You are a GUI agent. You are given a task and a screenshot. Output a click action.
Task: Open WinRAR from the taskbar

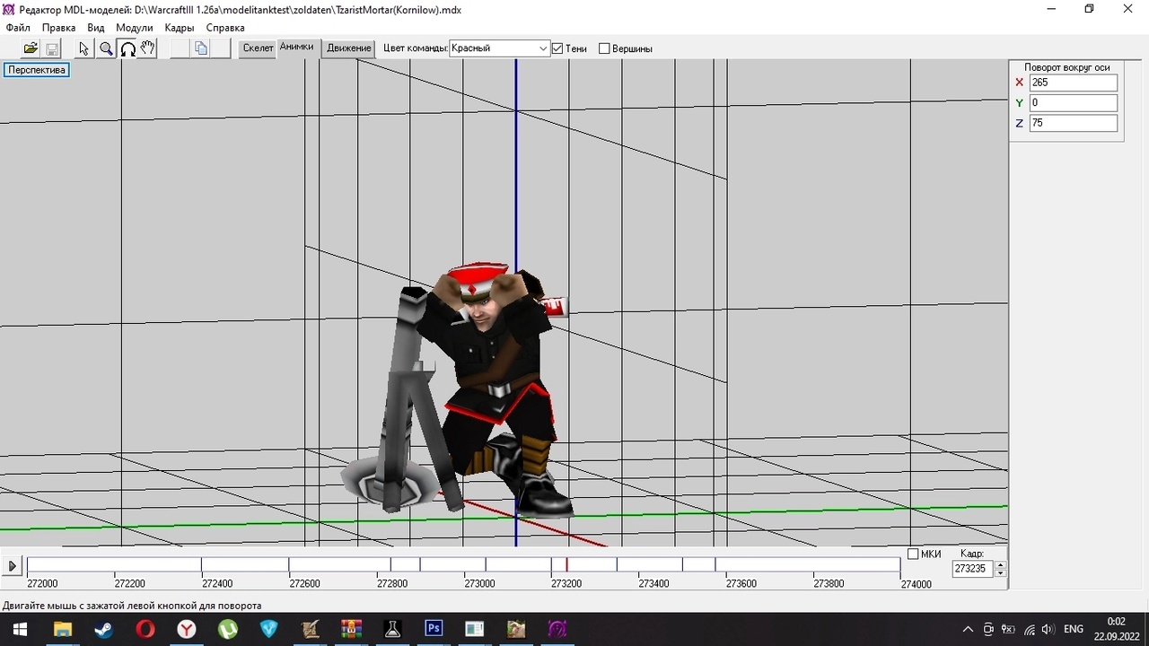(351, 629)
